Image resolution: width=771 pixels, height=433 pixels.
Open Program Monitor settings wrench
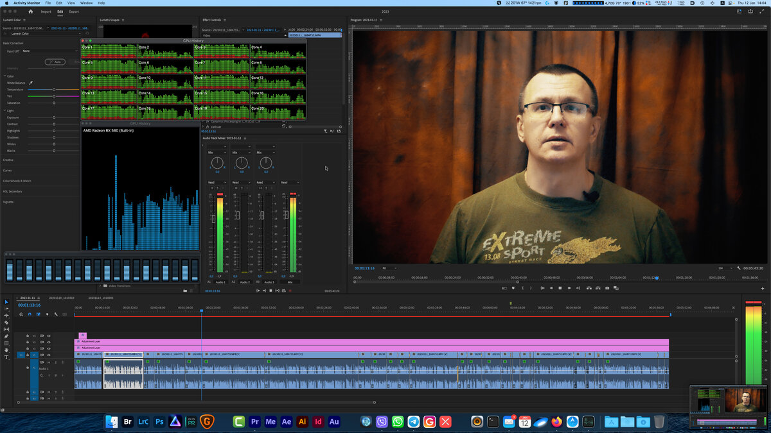[x=740, y=268]
